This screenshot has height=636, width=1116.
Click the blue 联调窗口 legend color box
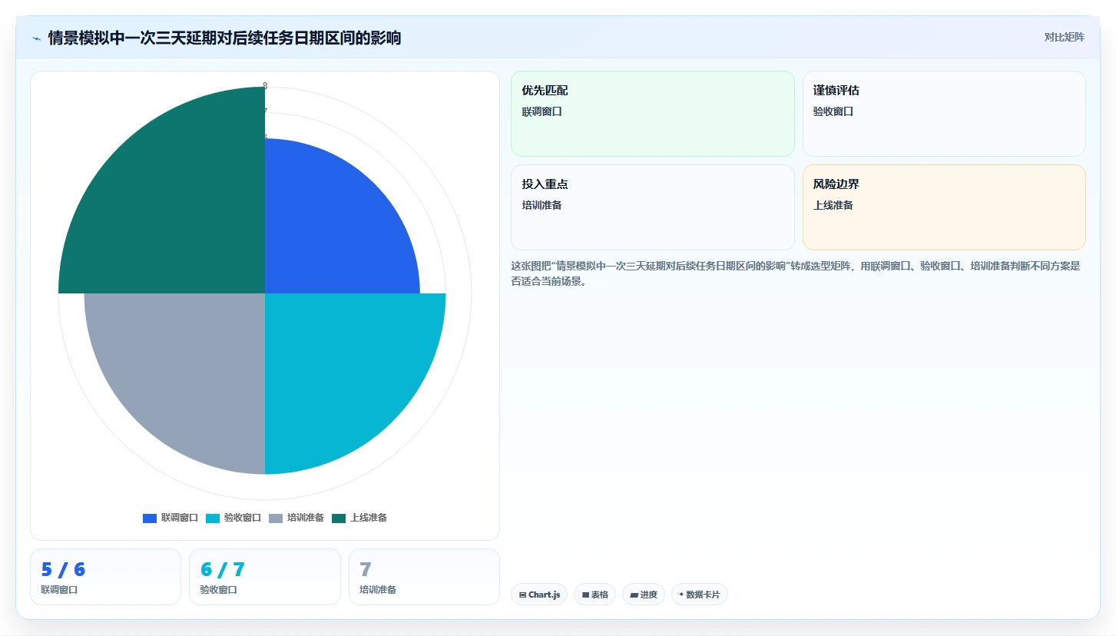(150, 518)
